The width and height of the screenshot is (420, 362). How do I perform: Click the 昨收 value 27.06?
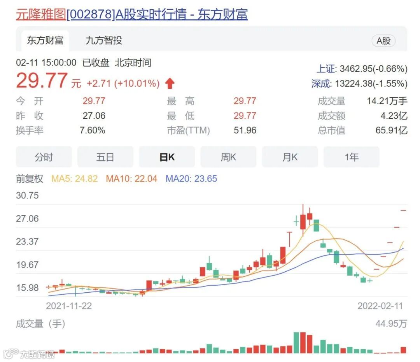[x=94, y=116]
